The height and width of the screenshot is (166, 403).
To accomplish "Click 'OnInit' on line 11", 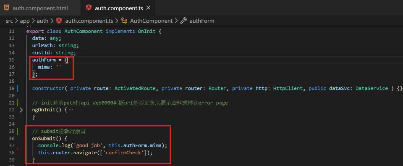I will (147, 32).
